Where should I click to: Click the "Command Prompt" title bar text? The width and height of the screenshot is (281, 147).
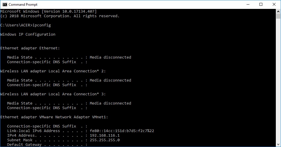[23, 5]
